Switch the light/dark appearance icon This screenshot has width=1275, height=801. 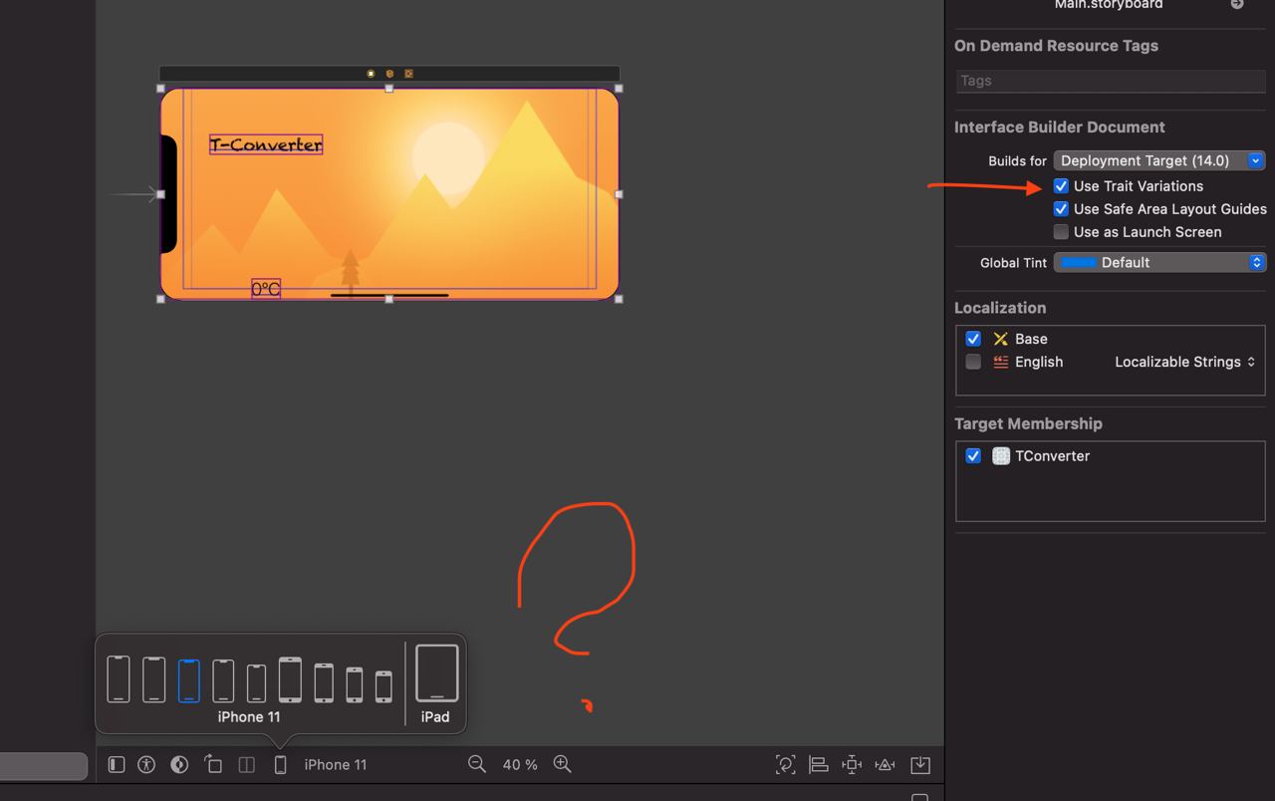pos(180,765)
